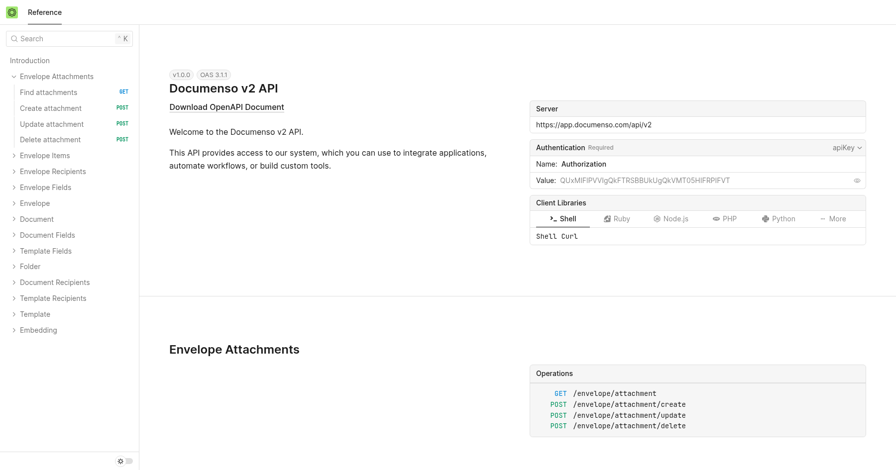This screenshot has height=470, width=896.
Task: Click the Documenso v2 API heading
Action: pos(224,89)
